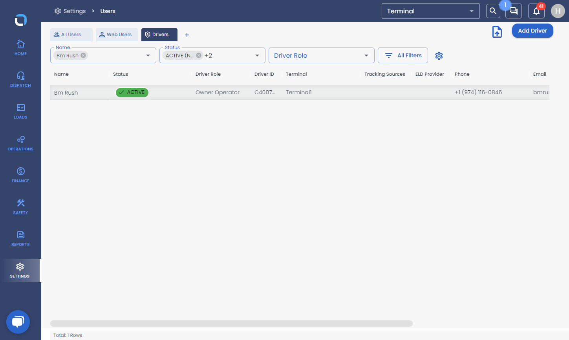Open All Filters button
Viewport: 569px width, 340px height.
click(403, 55)
